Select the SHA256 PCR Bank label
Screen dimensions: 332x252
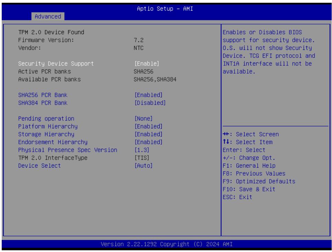point(43,95)
